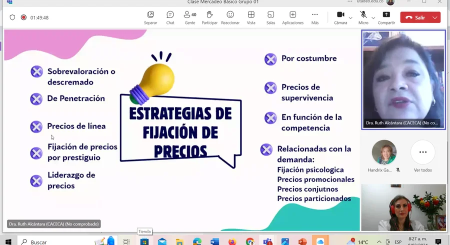Open the meeting Chat panel

[x=170, y=17]
